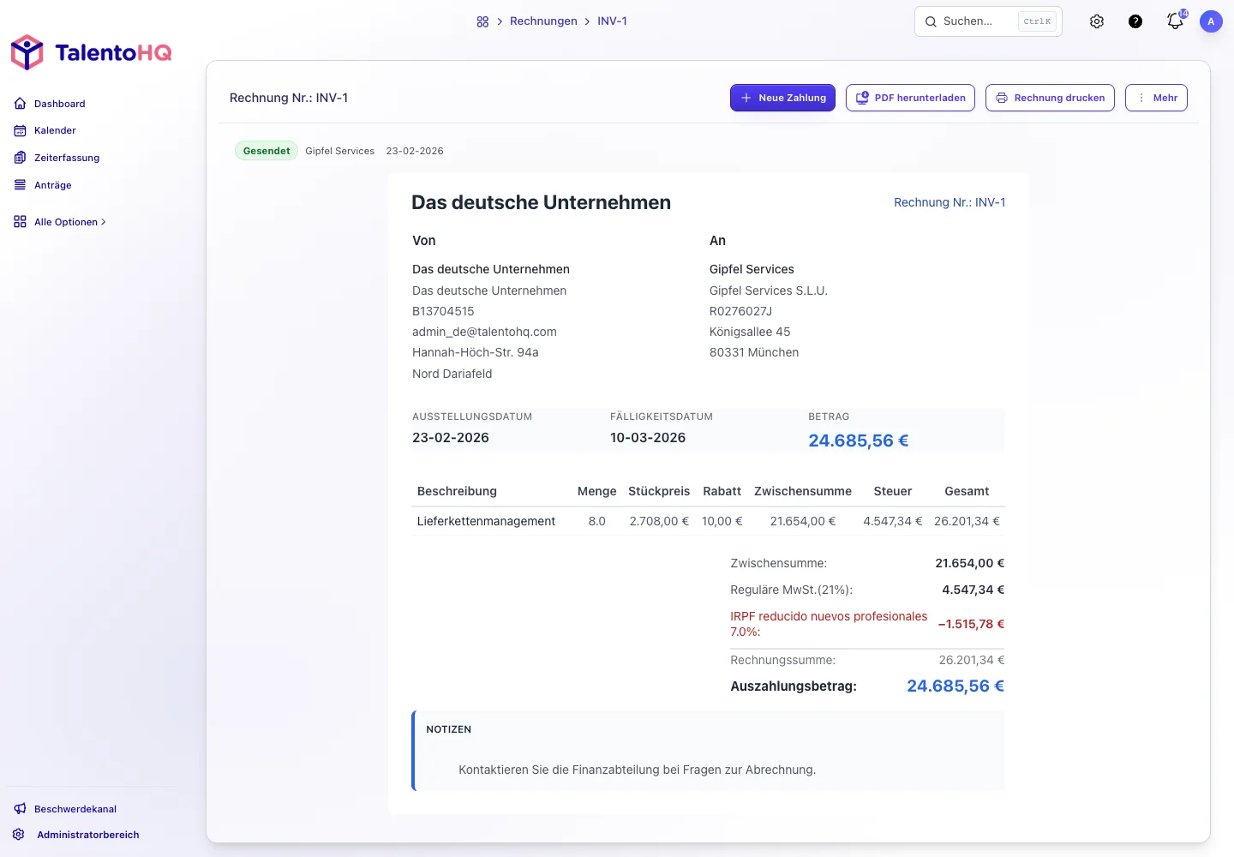This screenshot has height=857, width=1234.
Task: Click the TalentoHQ logo
Action: [91, 52]
